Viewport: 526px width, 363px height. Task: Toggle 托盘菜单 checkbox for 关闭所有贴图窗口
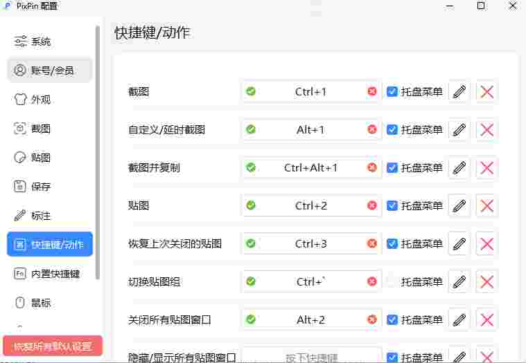(x=392, y=319)
